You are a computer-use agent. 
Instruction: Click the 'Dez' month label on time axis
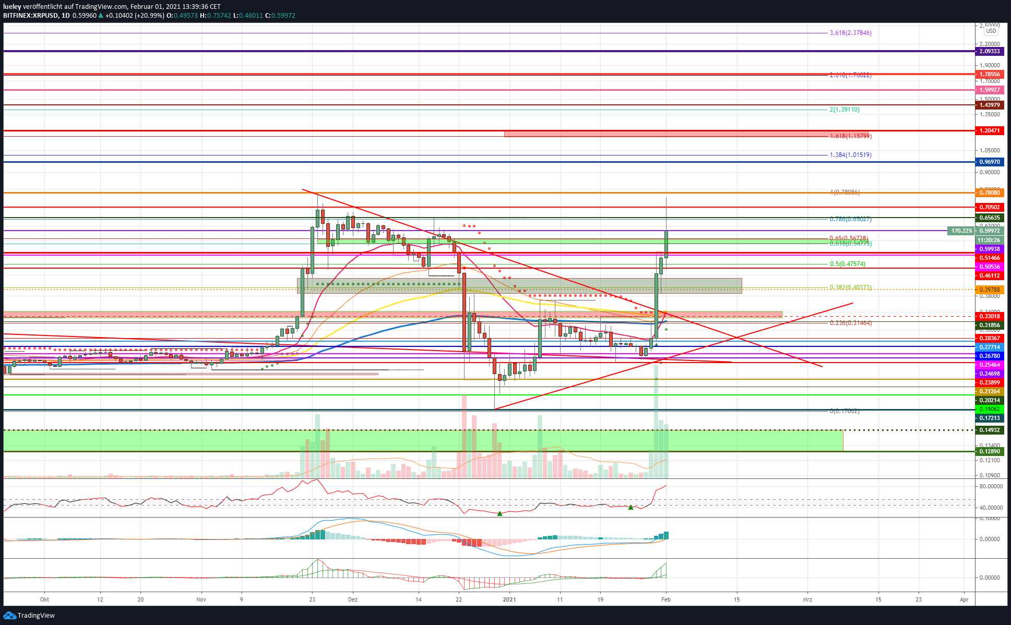tap(353, 599)
